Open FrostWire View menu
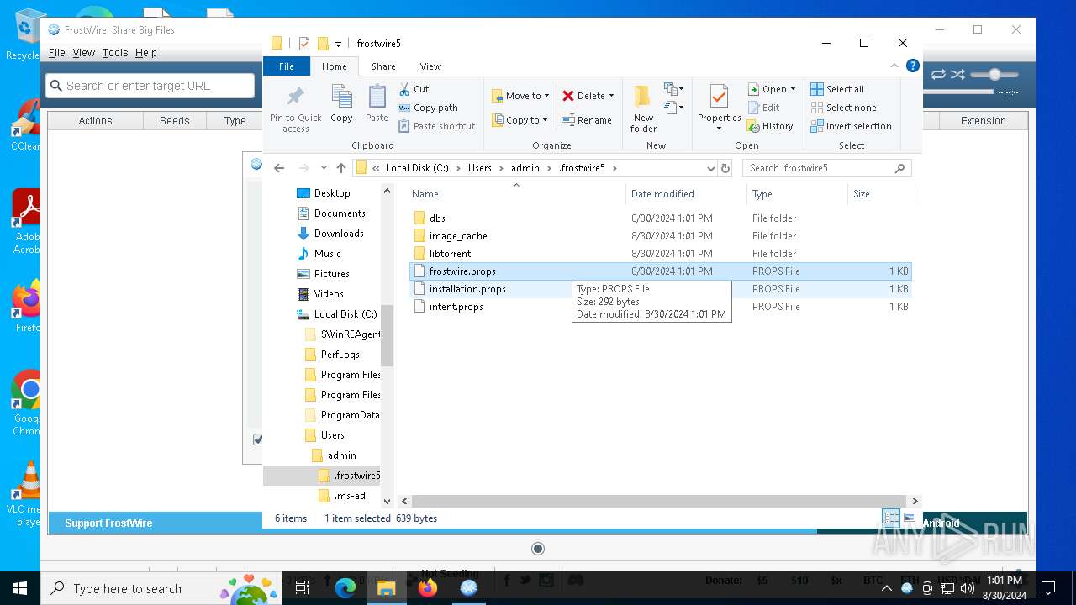 tap(84, 52)
